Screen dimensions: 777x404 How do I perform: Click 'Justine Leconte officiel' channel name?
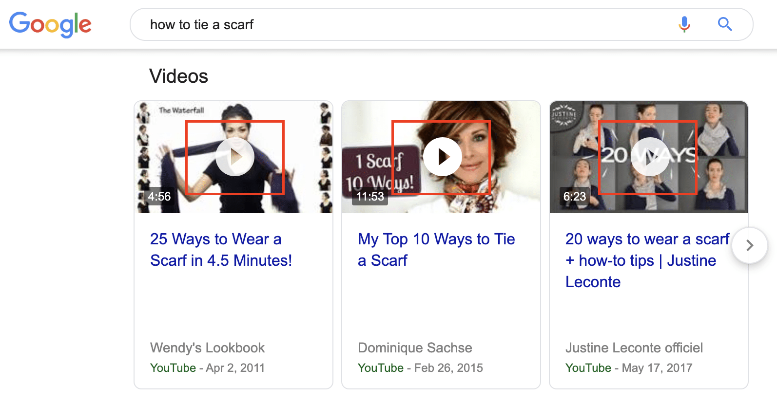point(634,348)
